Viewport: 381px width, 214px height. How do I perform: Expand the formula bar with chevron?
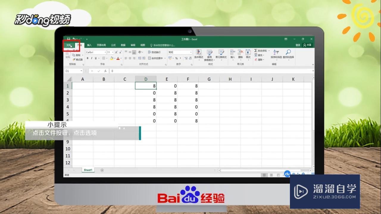pyautogui.click(x=313, y=71)
